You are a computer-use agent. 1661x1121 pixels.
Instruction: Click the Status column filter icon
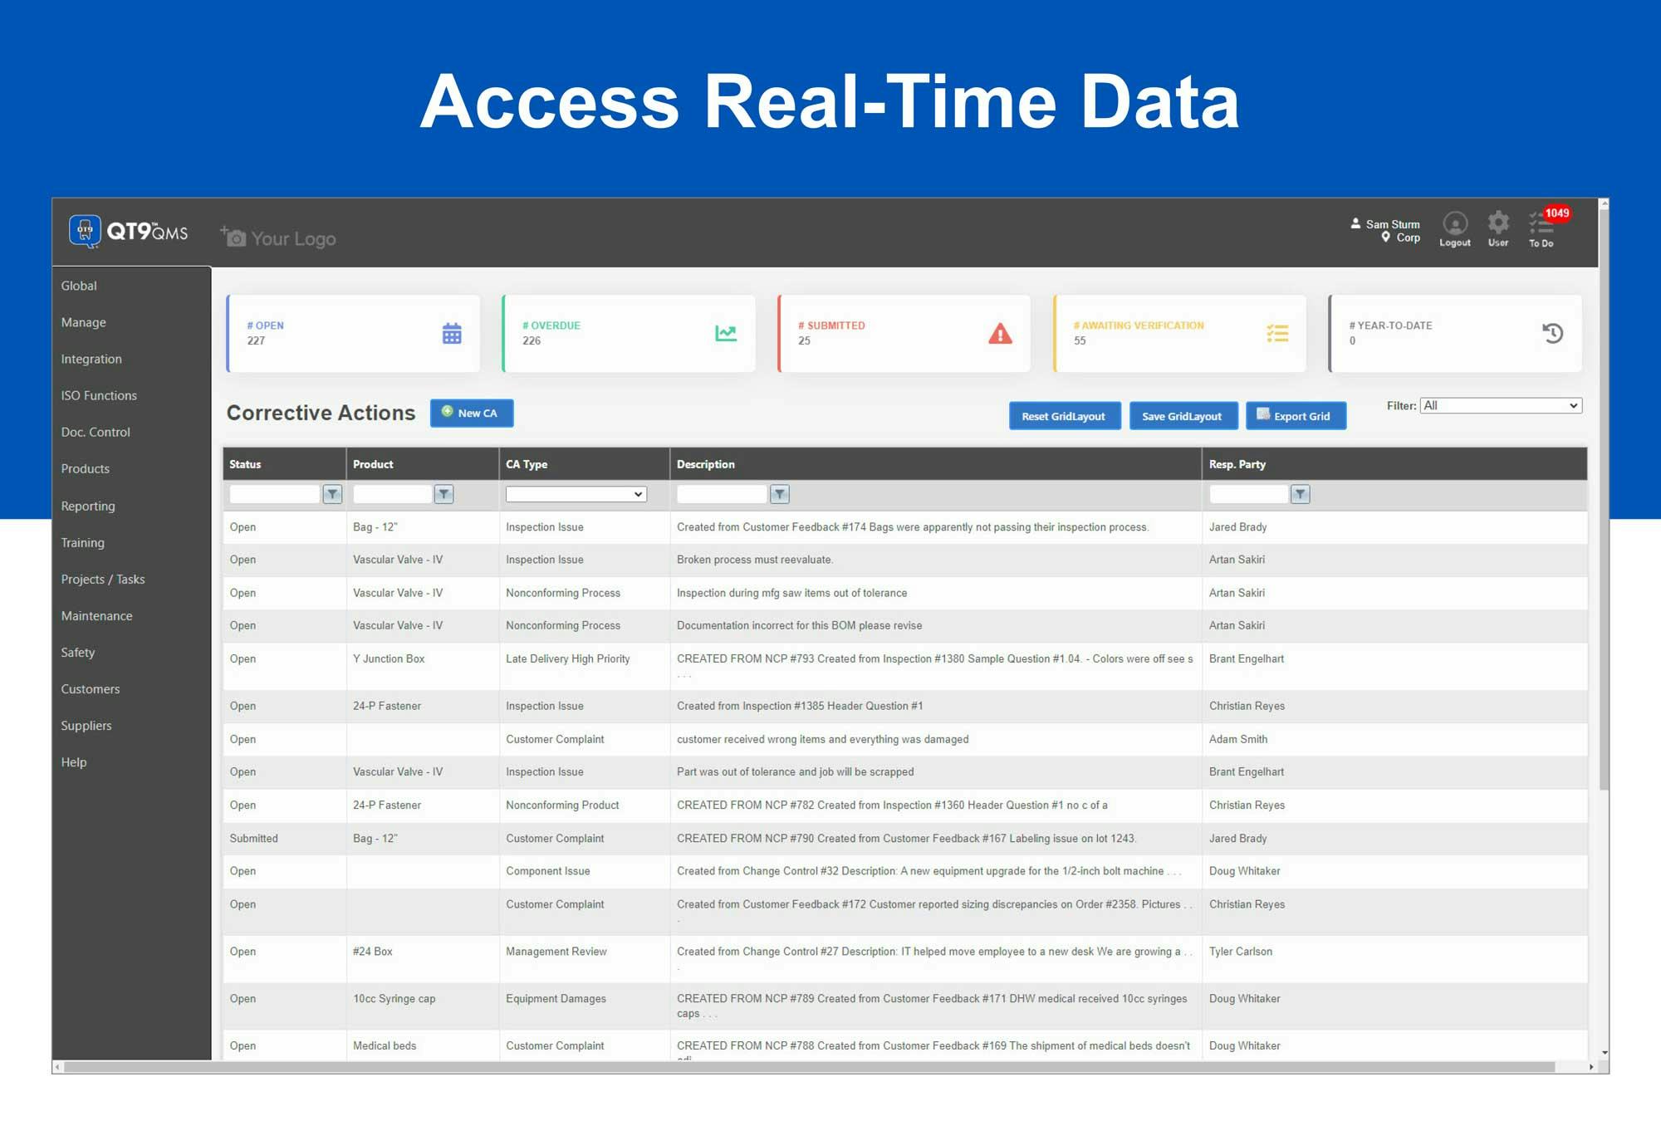tap(332, 495)
